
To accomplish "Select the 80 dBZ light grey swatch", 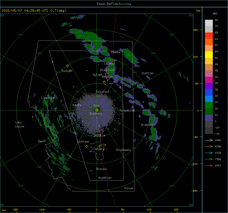I will coord(209,23).
